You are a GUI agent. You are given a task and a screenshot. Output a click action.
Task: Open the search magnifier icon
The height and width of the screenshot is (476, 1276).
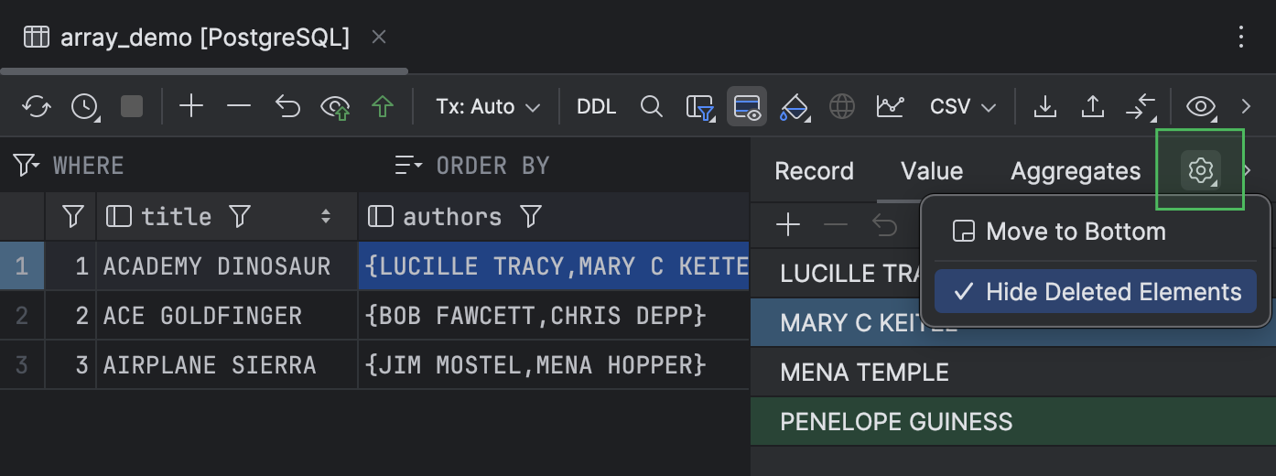(x=651, y=106)
